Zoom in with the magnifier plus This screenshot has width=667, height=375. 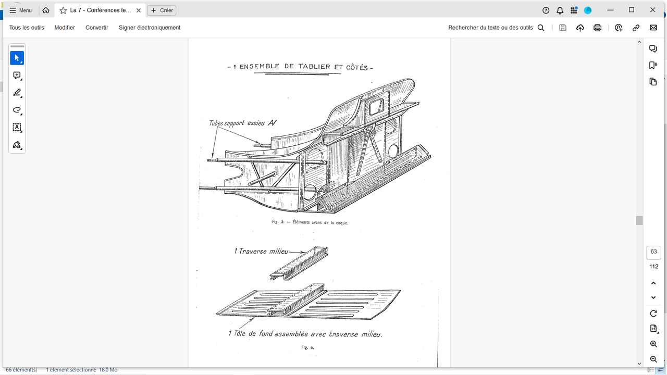[x=653, y=344]
